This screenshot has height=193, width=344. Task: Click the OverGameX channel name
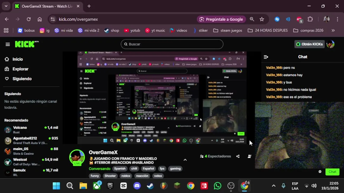coord(103,152)
